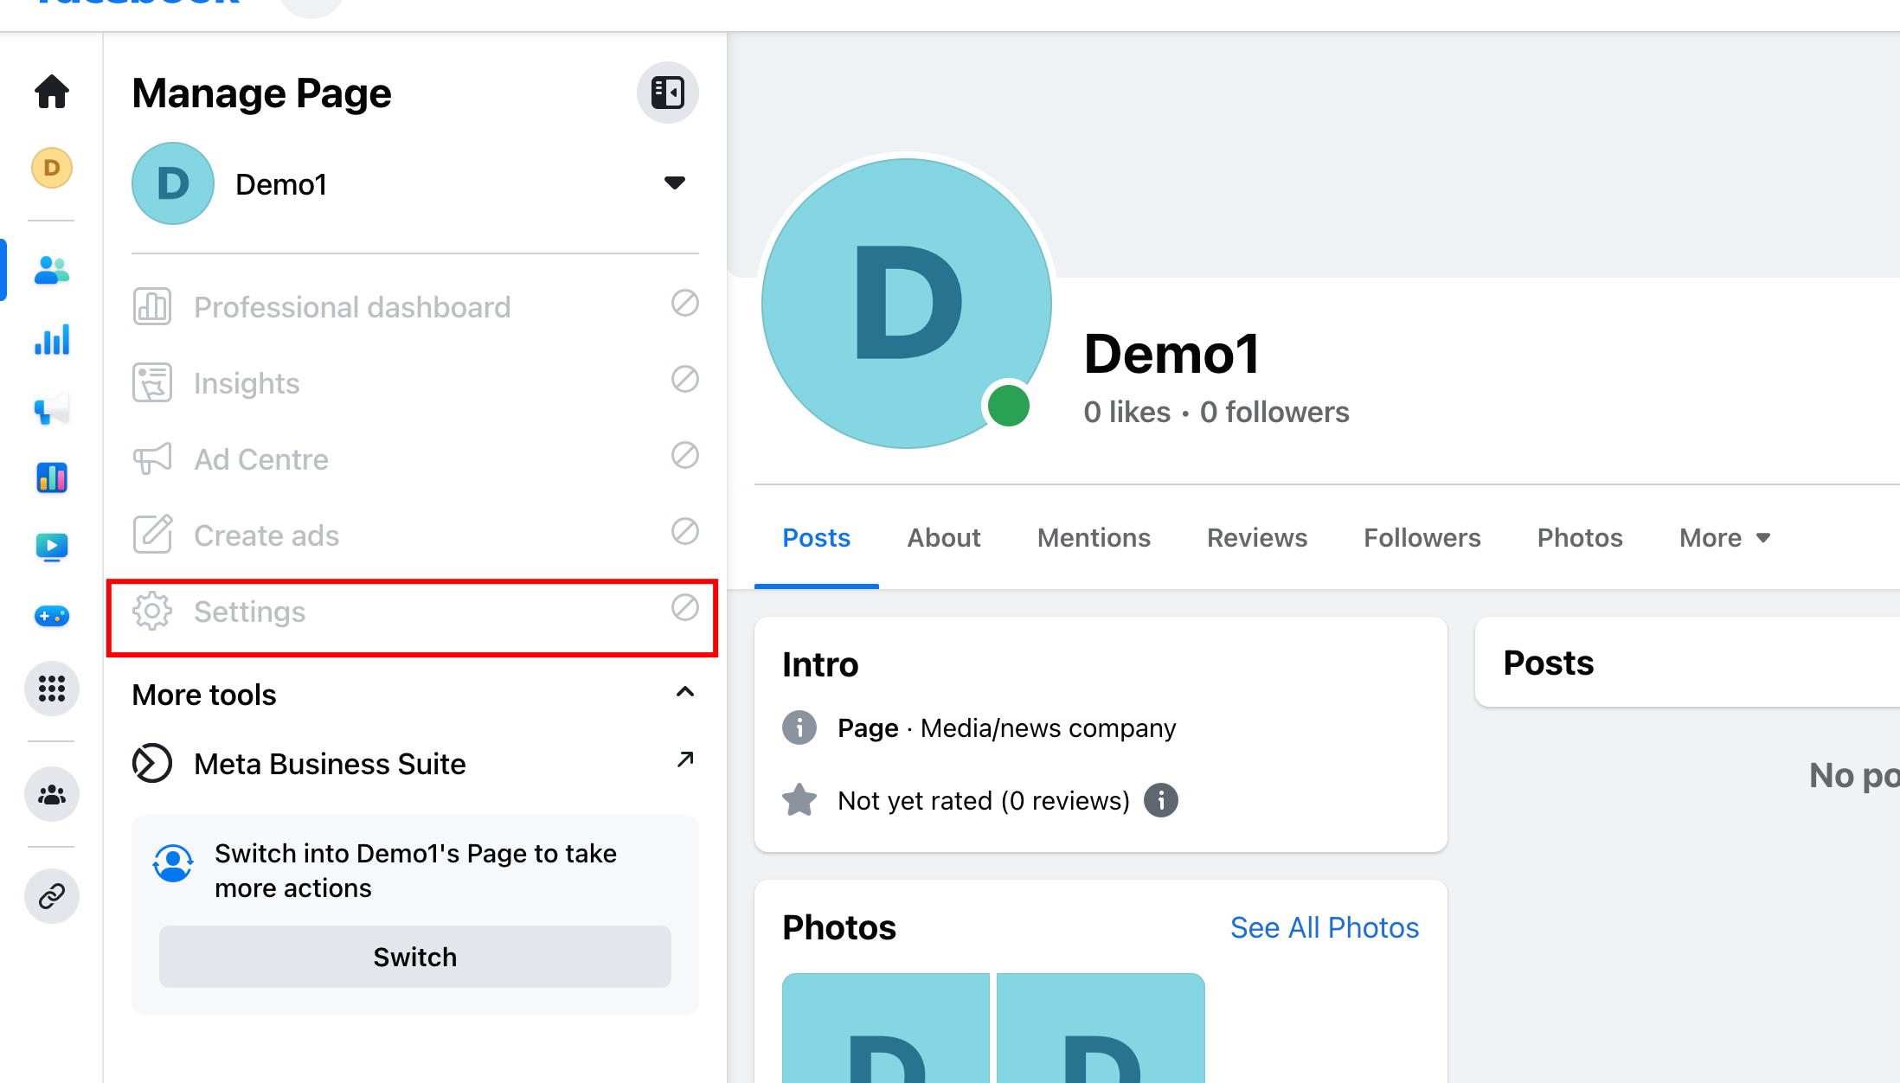This screenshot has width=1900, height=1083.
Task: Open the gaming controller shortcut
Action: pyautogui.click(x=52, y=616)
